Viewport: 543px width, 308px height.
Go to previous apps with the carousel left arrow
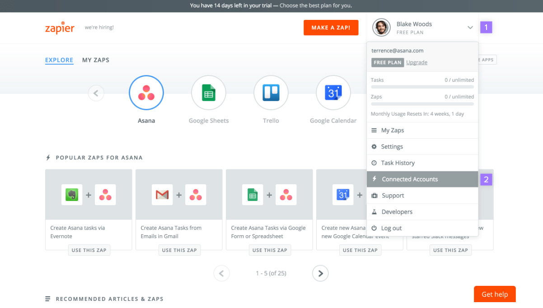click(x=96, y=93)
